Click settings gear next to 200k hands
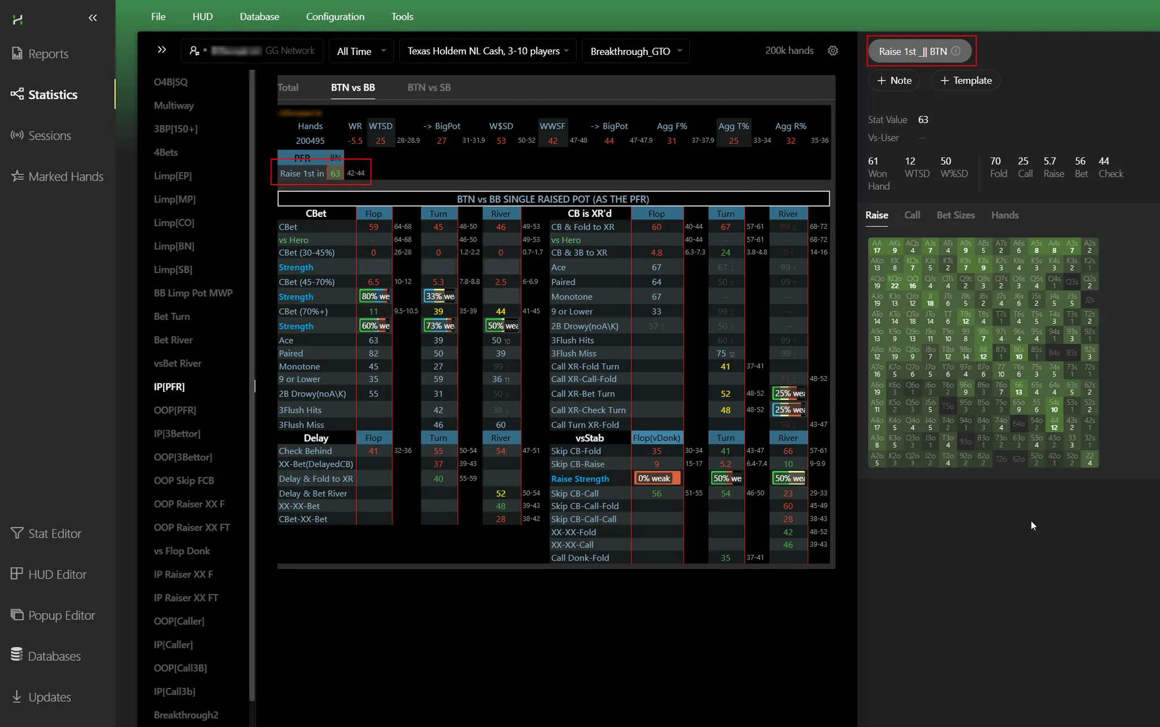This screenshot has width=1160, height=727. (833, 51)
